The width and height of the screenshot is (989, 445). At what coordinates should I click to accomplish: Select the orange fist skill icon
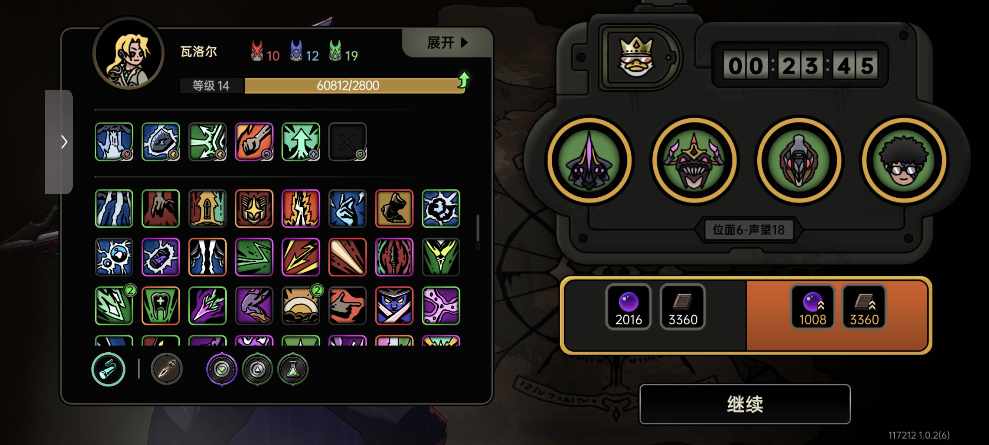tap(254, 142)
